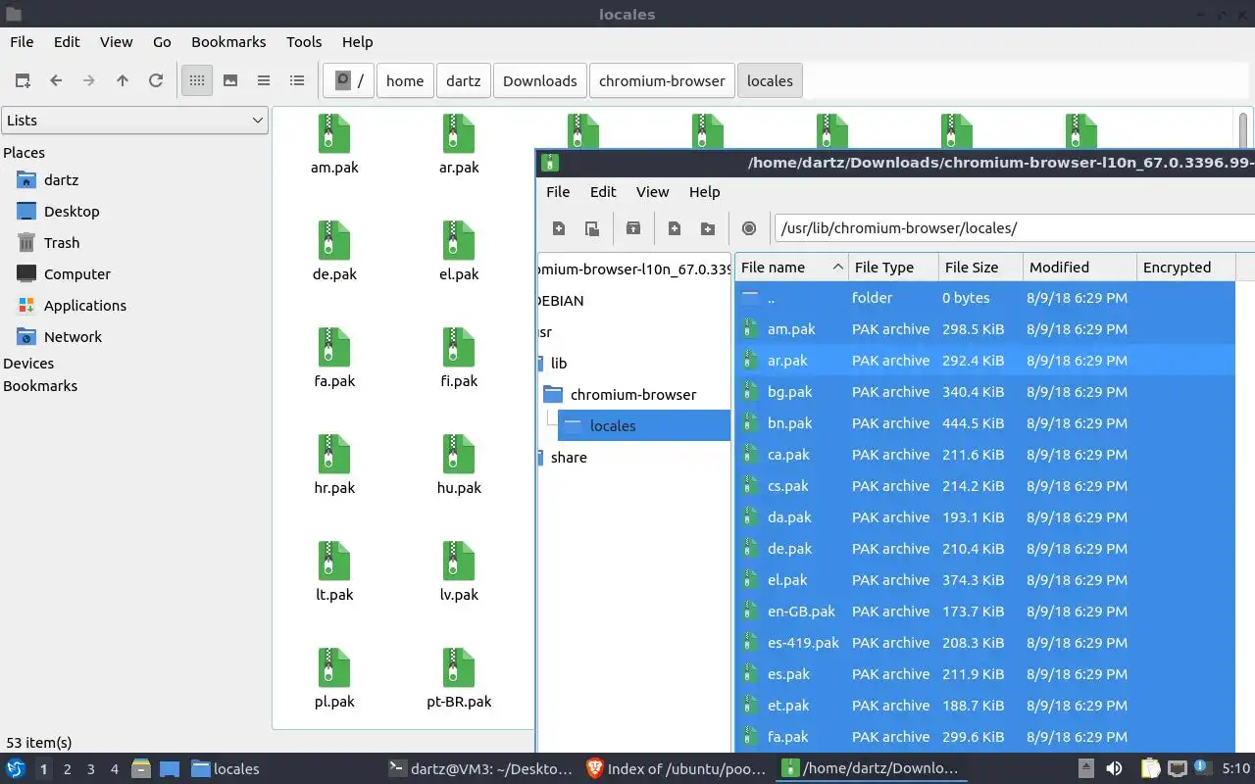Sort by the Modified column

pos(1080,268)
